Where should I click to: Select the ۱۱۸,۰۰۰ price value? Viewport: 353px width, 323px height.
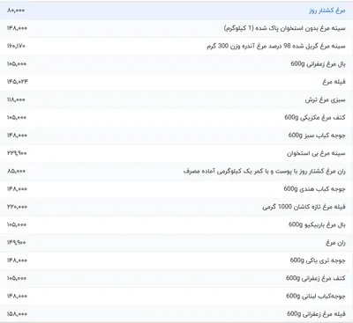click(x=16, y=99)
